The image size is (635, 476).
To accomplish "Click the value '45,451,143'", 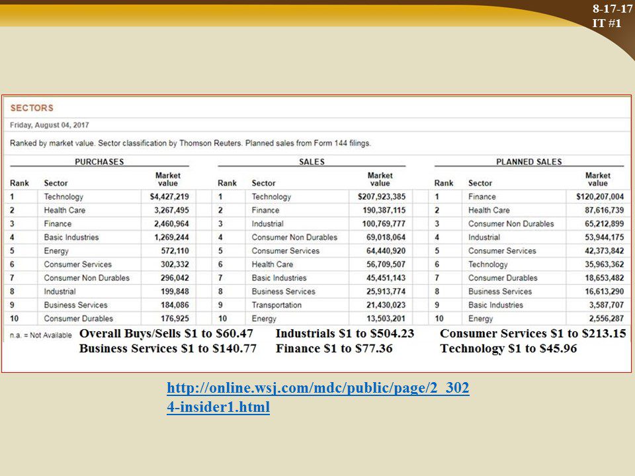I will (x=386, y=278).
